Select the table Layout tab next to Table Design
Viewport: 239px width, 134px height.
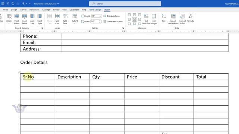tap(107, 10)
